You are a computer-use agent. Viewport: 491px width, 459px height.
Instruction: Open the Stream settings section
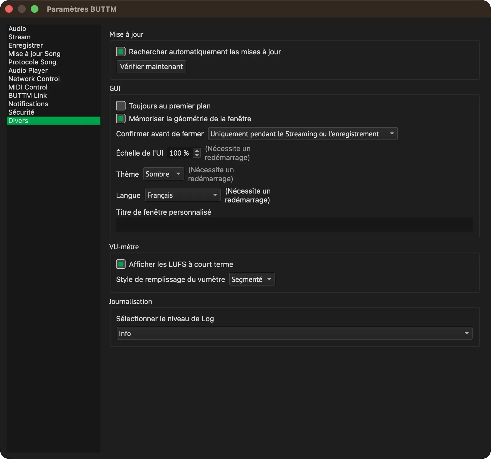54,37
